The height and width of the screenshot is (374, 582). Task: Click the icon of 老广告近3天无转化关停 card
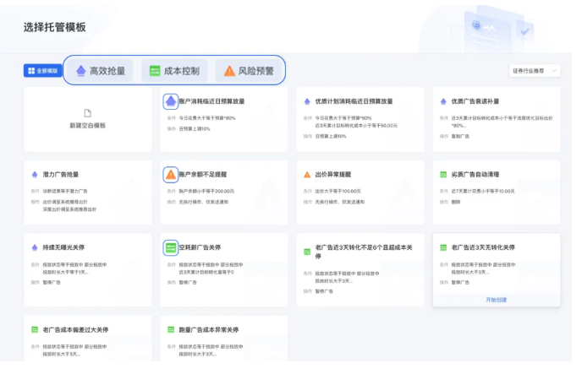click(443, 247)
